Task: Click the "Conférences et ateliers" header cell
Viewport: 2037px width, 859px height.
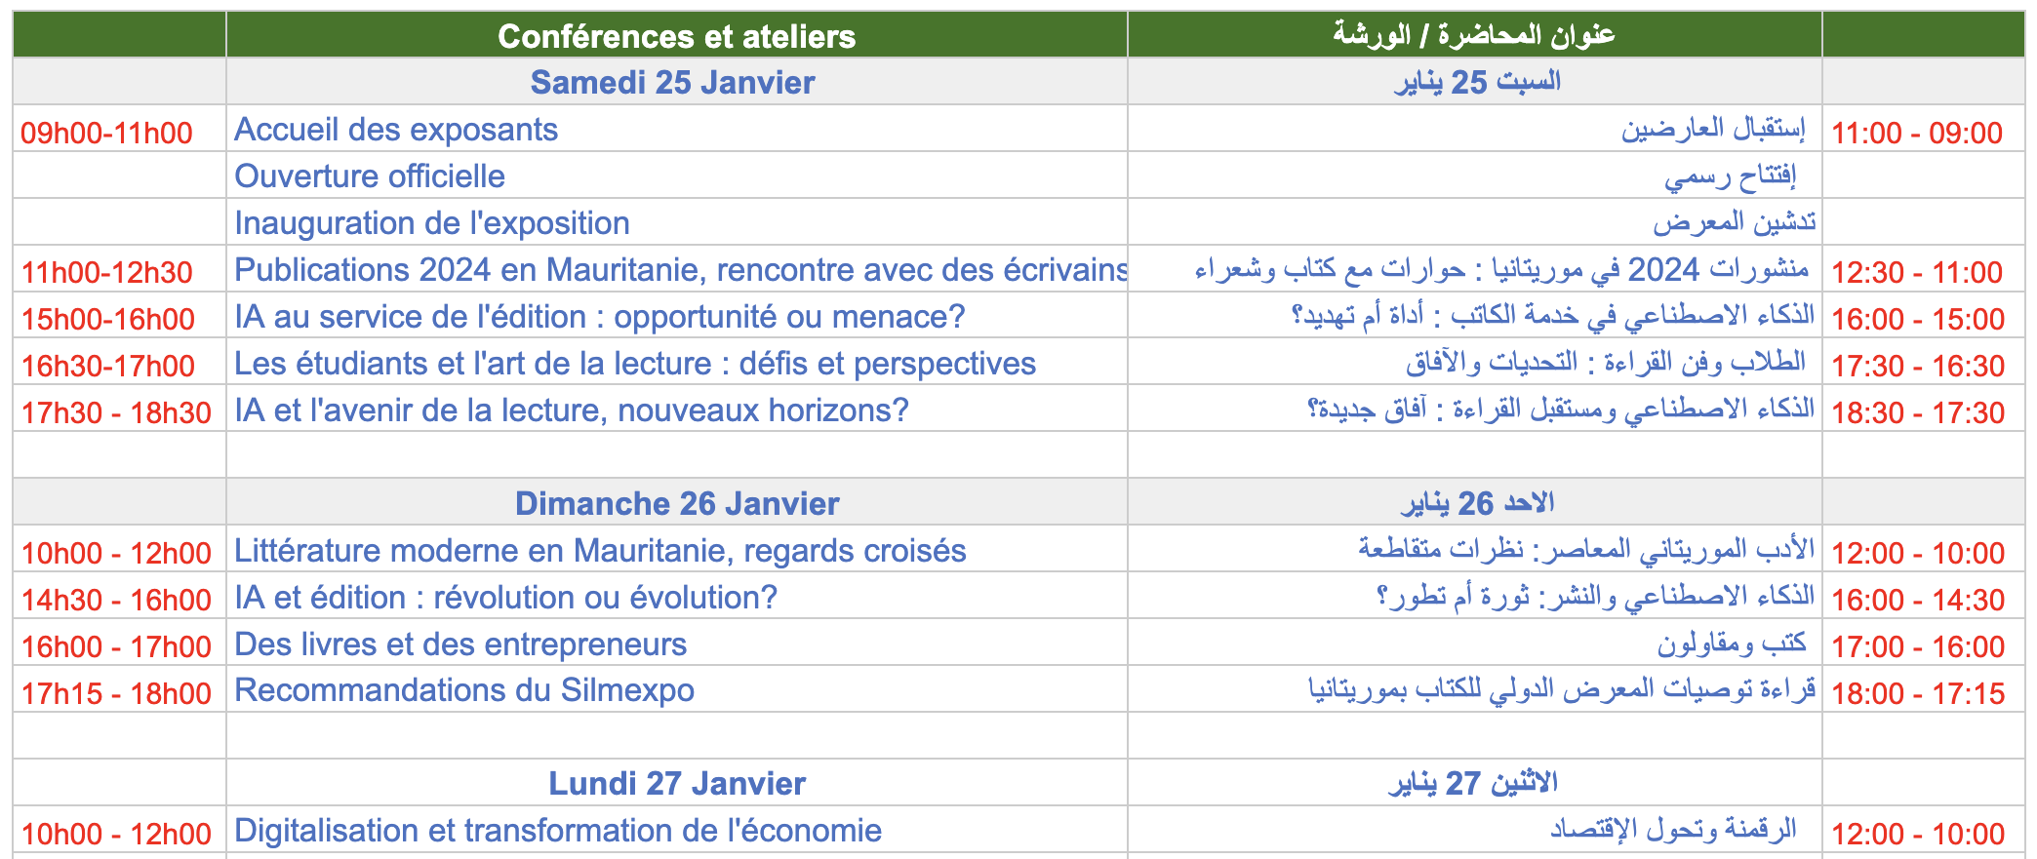Action: tap(676, 36)
